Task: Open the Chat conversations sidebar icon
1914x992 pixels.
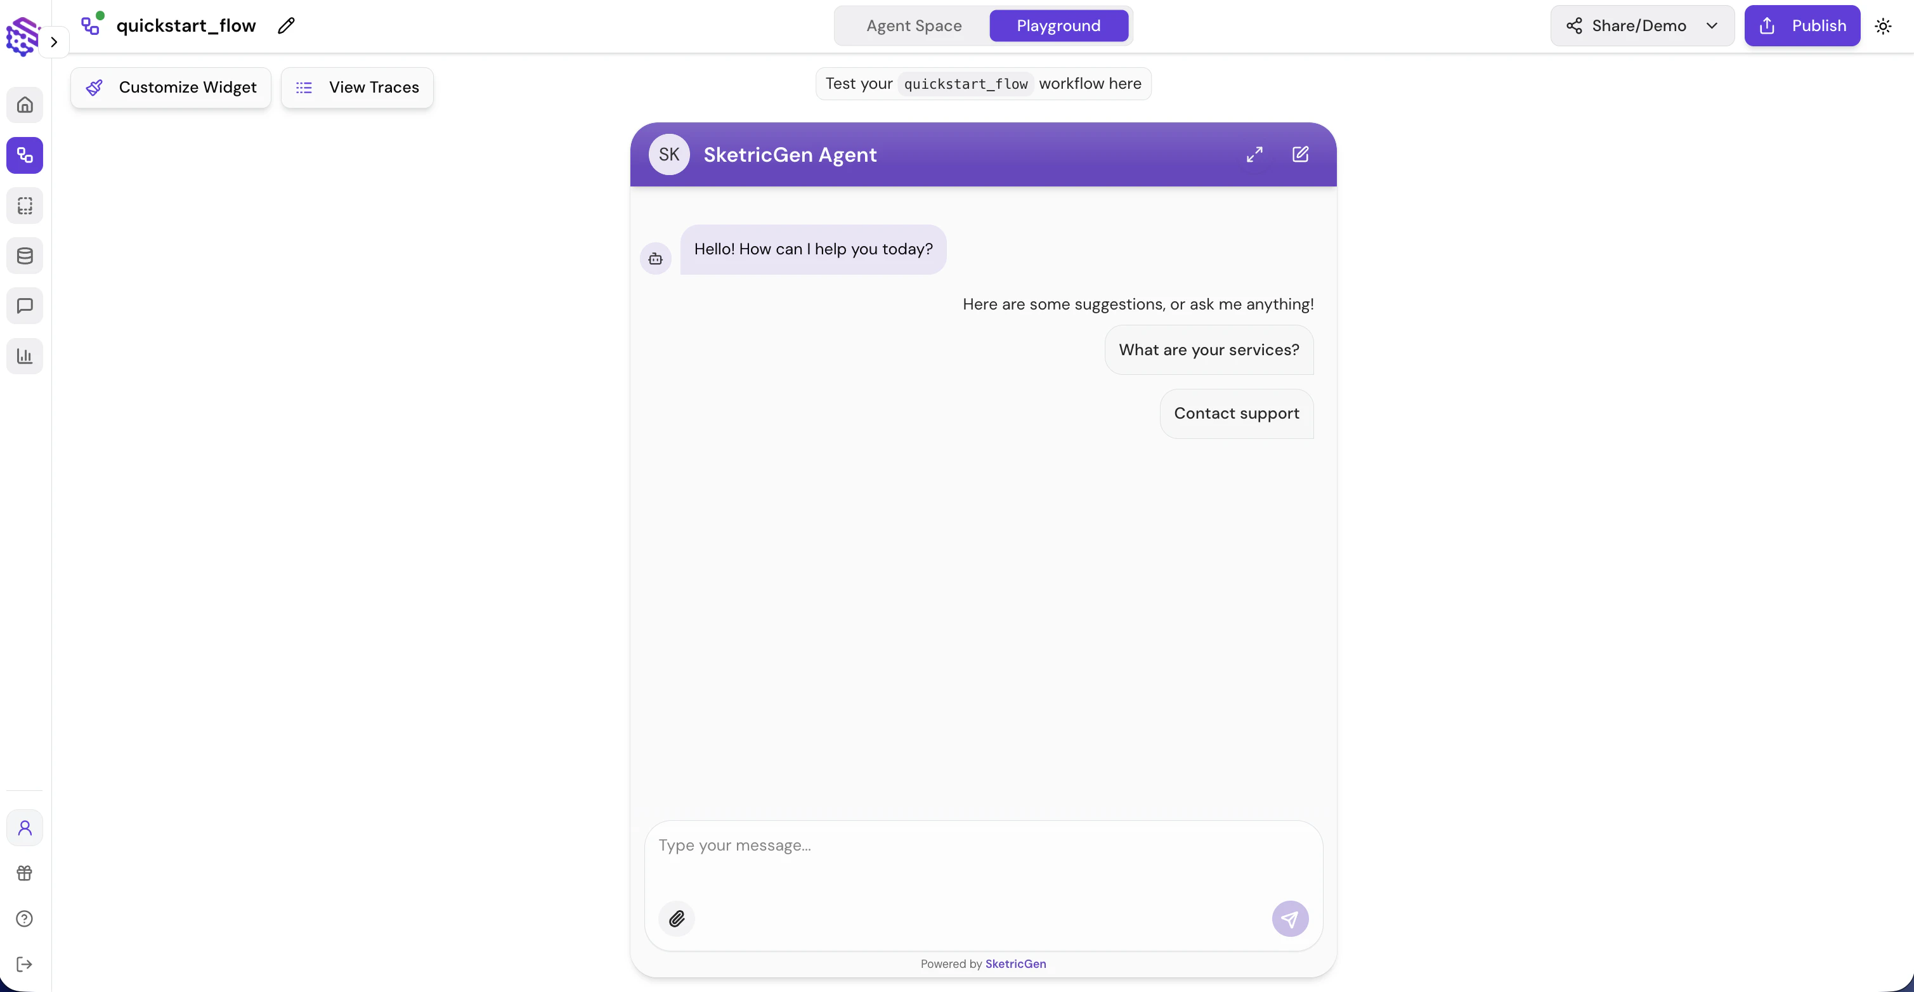Action: tap(25, 306)
